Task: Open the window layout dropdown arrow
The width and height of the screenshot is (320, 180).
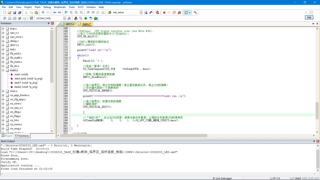Action: coord(189,12)
